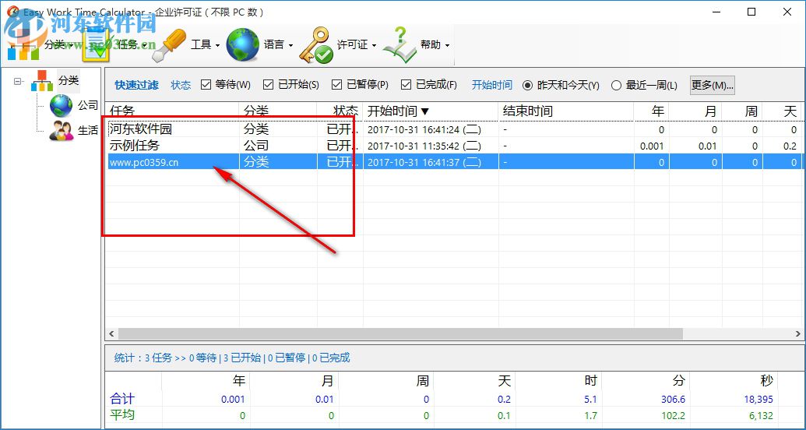Screen dimensions: 806x430
Task: Open the 语言 dropdown arrow
Action: 290,45
